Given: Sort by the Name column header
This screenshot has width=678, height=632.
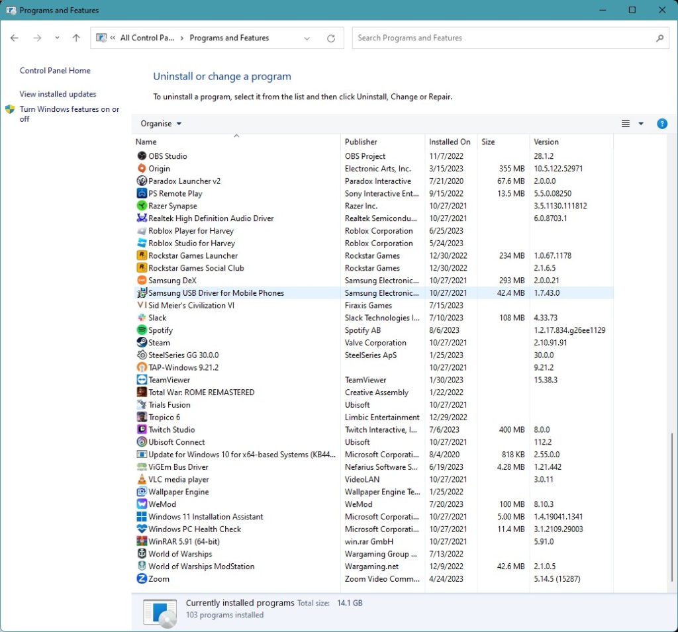Looking at the screenshot, I should point(236,142).
